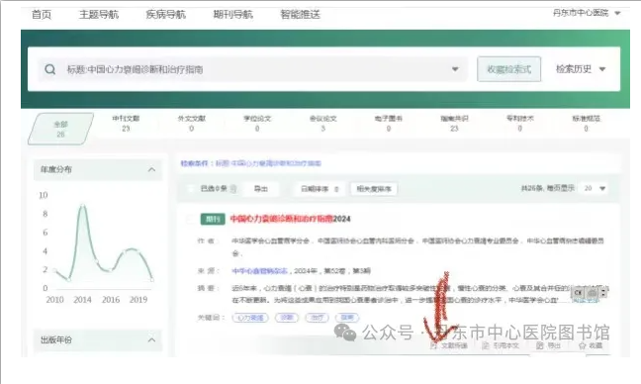Click the 诊断 keyword tag
Image resolution: width=641 pixels, height=384 pixels.
pyautogui.click(x=287, y=318)
